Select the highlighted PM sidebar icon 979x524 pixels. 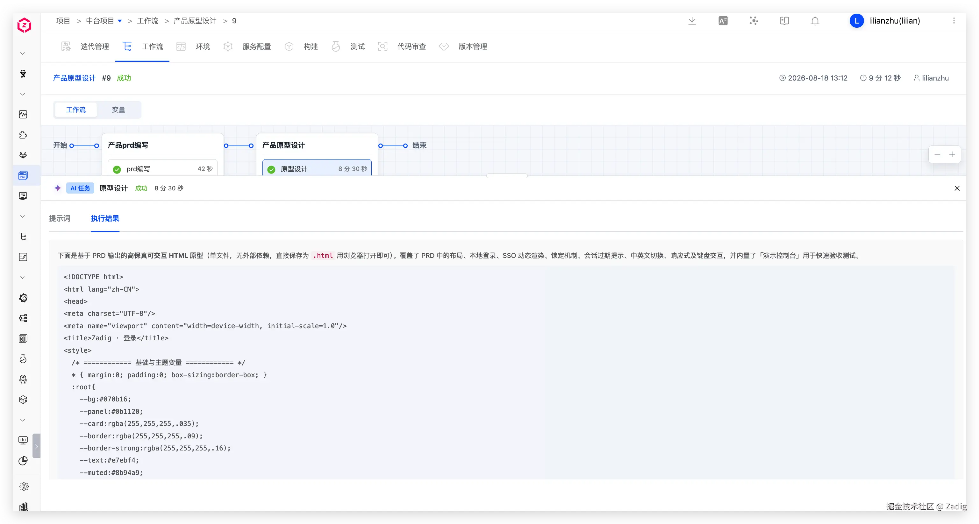point(23,175)
